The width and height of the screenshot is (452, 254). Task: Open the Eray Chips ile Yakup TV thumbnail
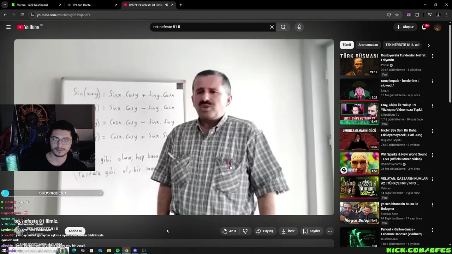[x=359, y=114]
